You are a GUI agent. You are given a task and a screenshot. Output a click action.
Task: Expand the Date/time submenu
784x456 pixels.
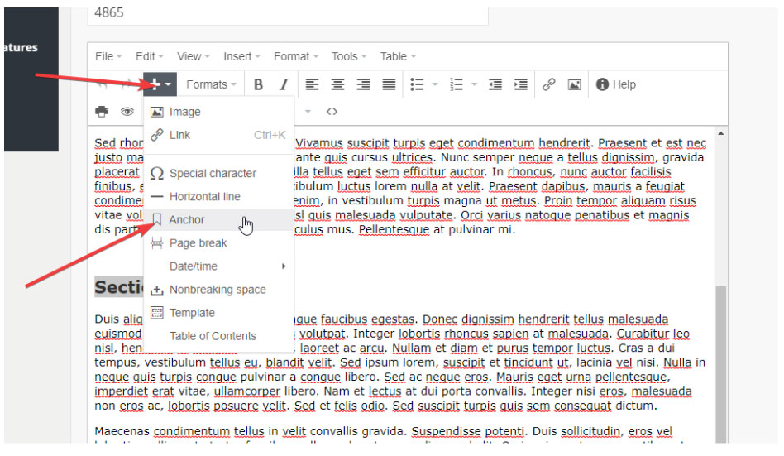coord(218,266)
